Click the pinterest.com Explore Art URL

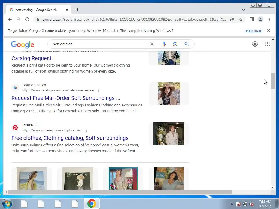(52, 130)
